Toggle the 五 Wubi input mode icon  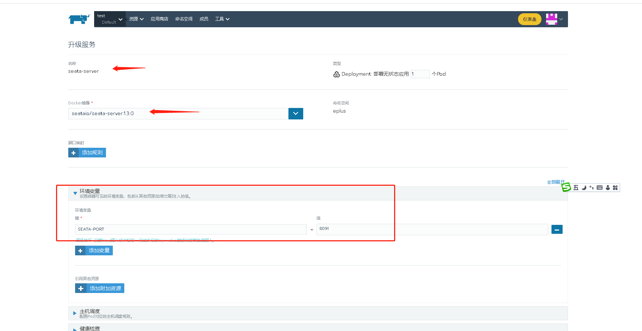[576, 188]
